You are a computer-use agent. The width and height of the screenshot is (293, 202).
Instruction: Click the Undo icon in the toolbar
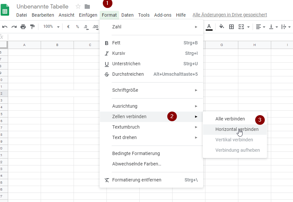pyautogui.click(x=5, y=27)
